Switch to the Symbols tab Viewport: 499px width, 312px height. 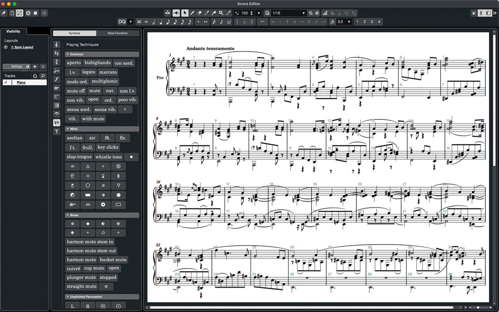coord(74,33)
